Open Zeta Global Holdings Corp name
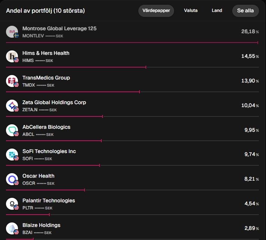266x240 pixels. [54, 102]
